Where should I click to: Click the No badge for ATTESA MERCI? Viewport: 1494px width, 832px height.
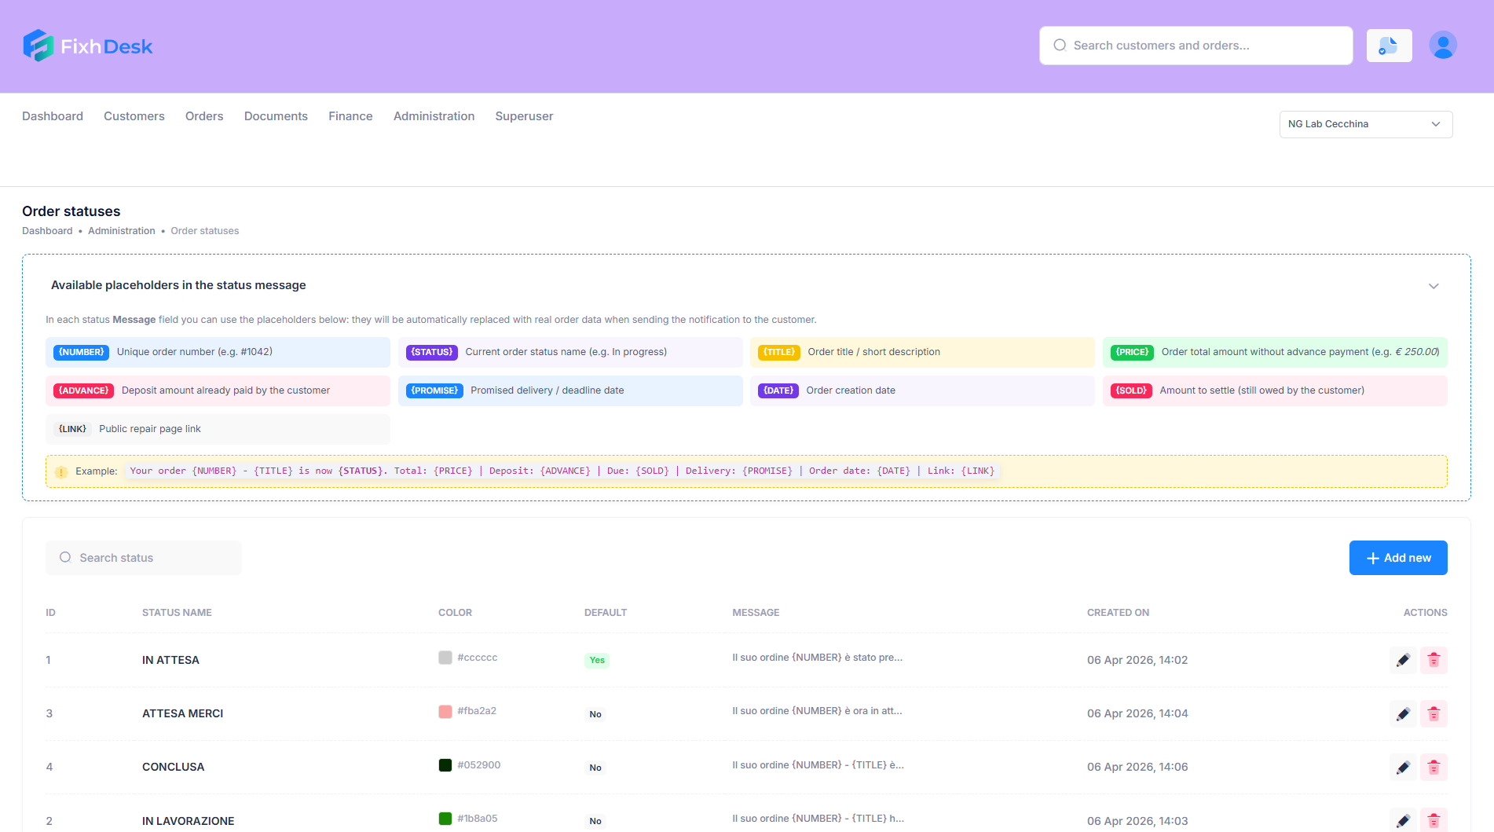[x=595, y=714]
